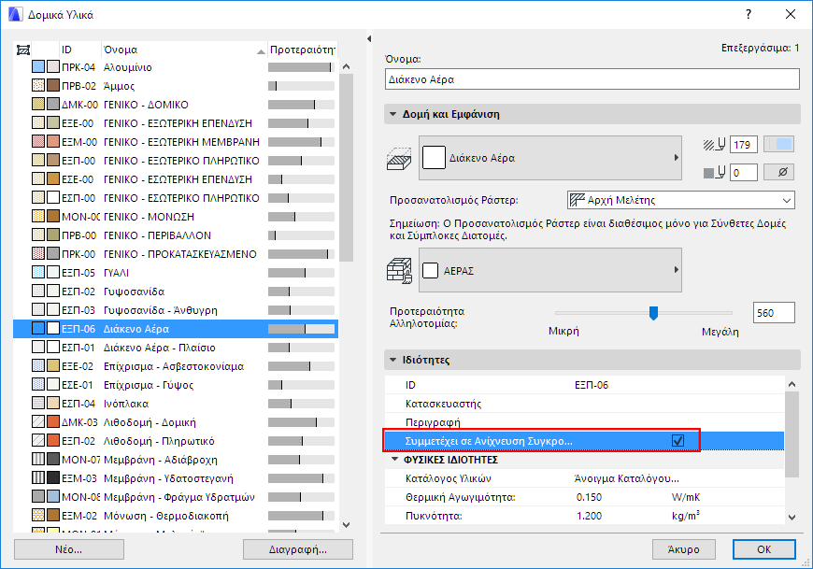813x569 pixels.
Task: Click the blue foreground pen color swatch
Action: click(x=778, y=145)
